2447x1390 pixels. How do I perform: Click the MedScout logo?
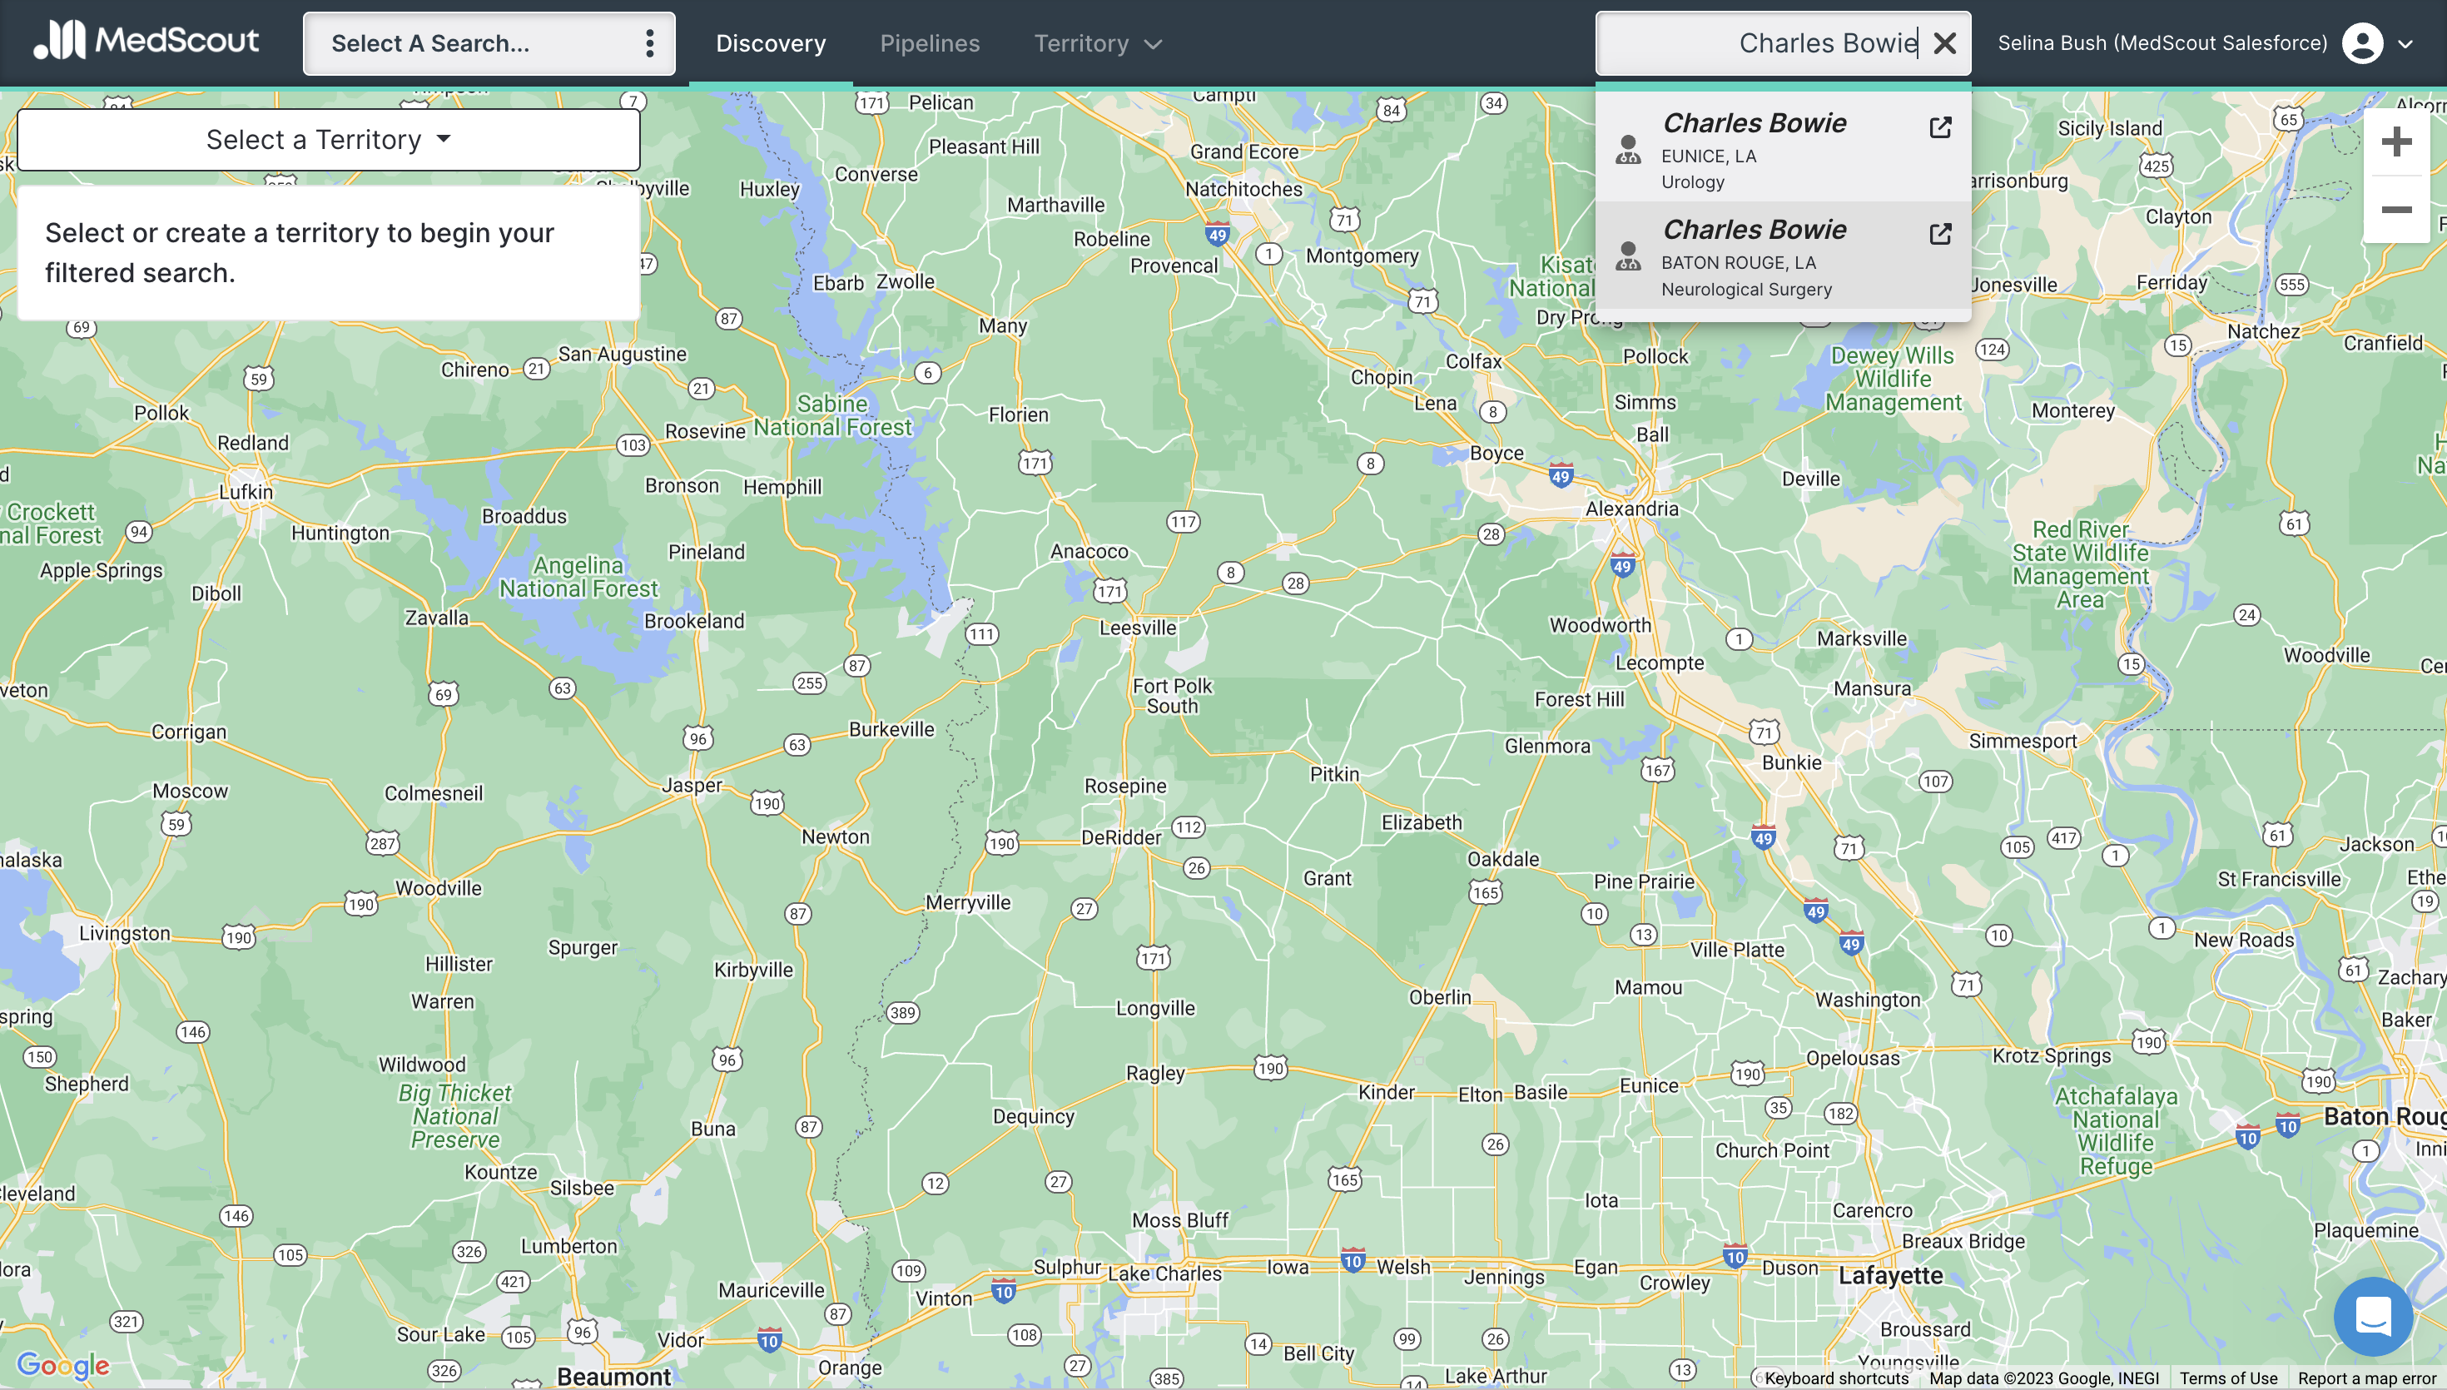(x=146, y=40)
